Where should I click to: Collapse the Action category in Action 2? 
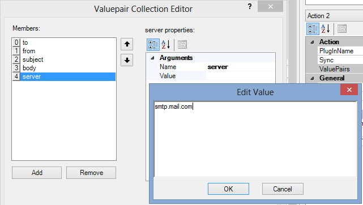312,42
